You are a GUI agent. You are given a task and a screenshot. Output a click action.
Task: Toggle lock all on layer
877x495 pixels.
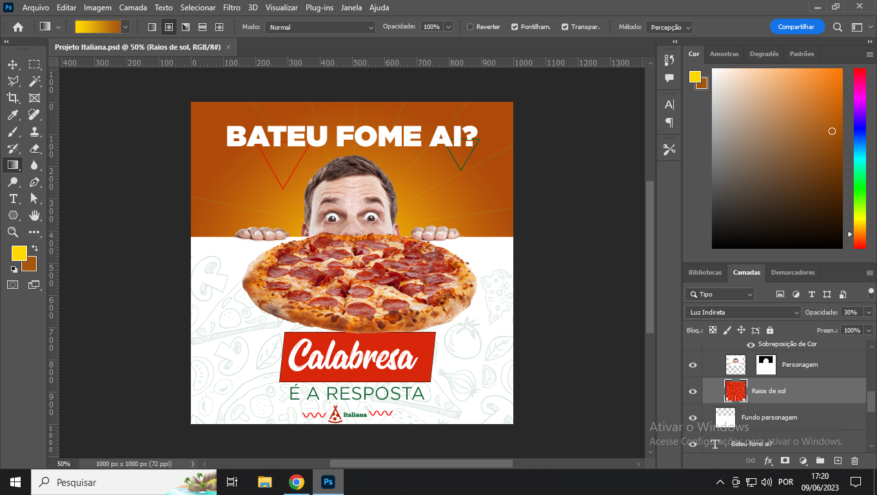(x=770, y=330)
